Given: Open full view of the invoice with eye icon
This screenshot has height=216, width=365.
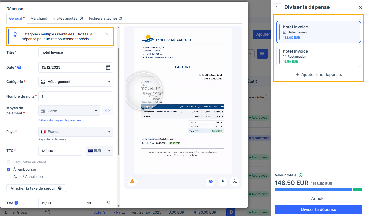Looking at the screenshot, I should tap(210, 182).
